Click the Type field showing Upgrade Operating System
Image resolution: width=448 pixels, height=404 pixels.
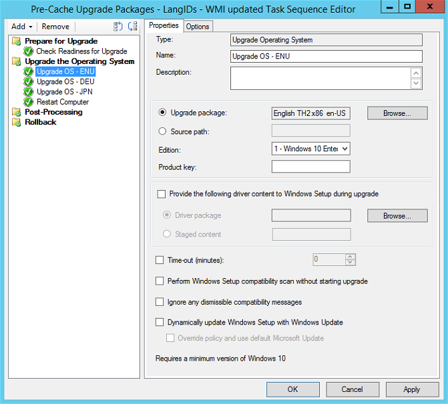click(x=326, y=40)
